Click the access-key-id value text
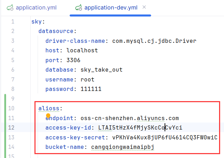 (x=140, y=127)
